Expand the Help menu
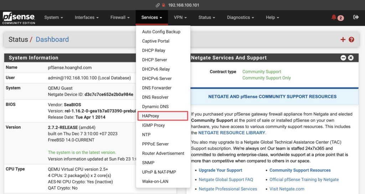365x194 pixels. tap(272, 17)
